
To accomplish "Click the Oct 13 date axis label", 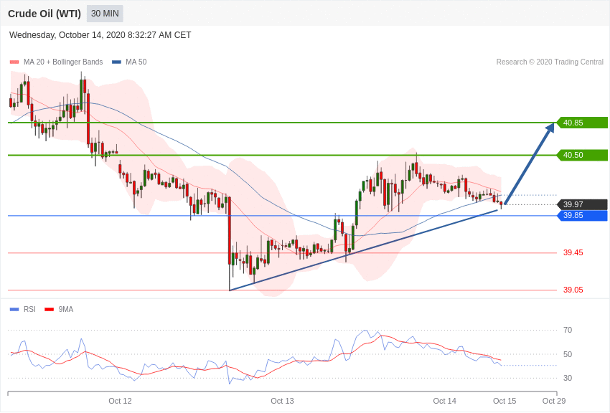I will [282, 401].
